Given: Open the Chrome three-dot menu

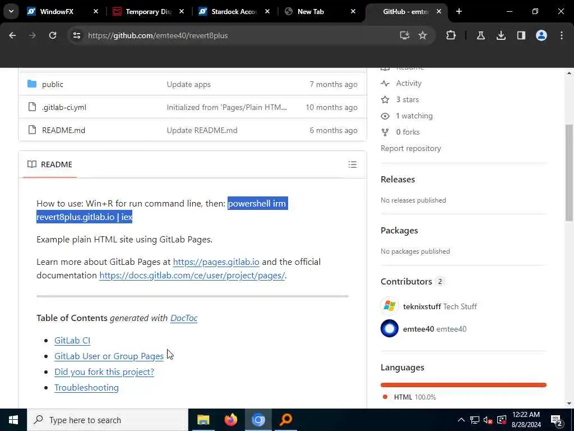Looking at the screenshot, I should click(562, 35).
